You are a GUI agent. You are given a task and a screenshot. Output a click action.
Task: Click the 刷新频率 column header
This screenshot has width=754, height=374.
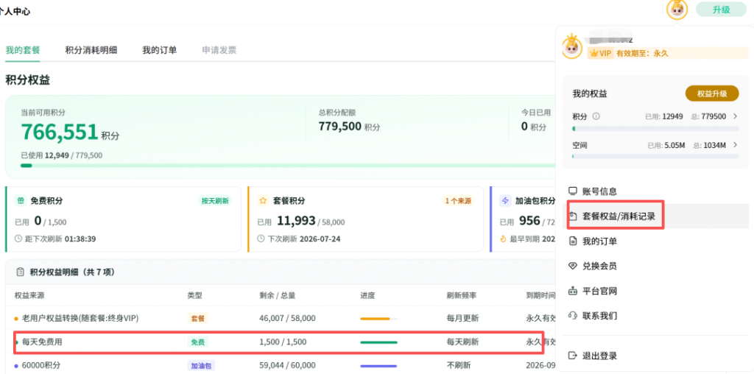(x=462, y=295)
